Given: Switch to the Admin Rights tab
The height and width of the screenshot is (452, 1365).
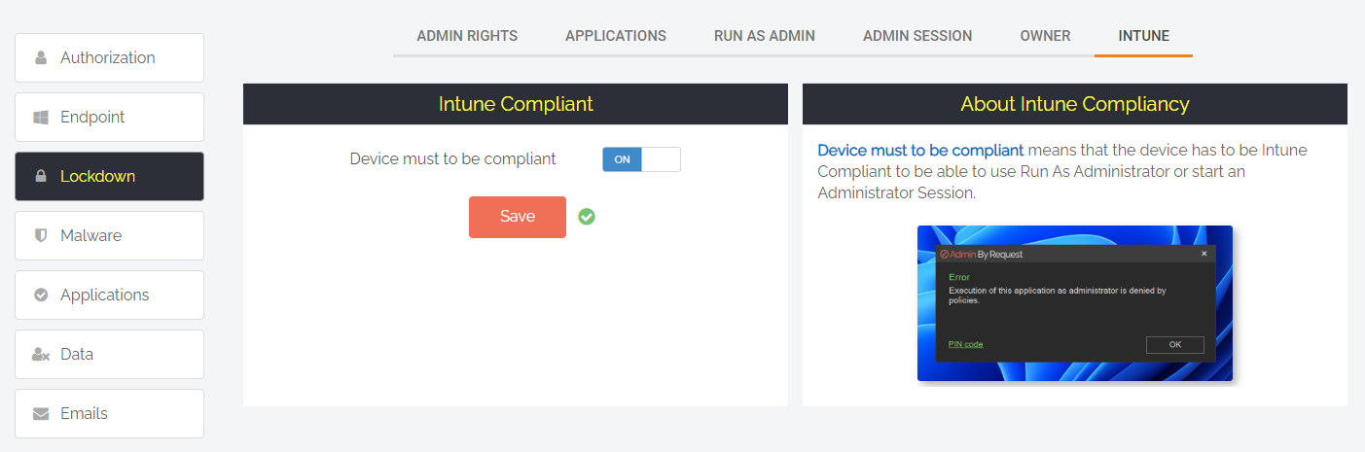Looking at the screenshot, I should (x=467, y=36).
